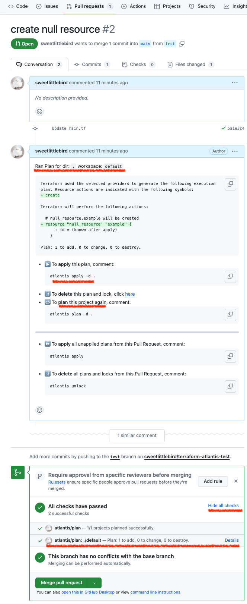The width and height of the screenshot is (247, 604).
Task: Click the All checks have passed heading
Action: click(78, 506)
